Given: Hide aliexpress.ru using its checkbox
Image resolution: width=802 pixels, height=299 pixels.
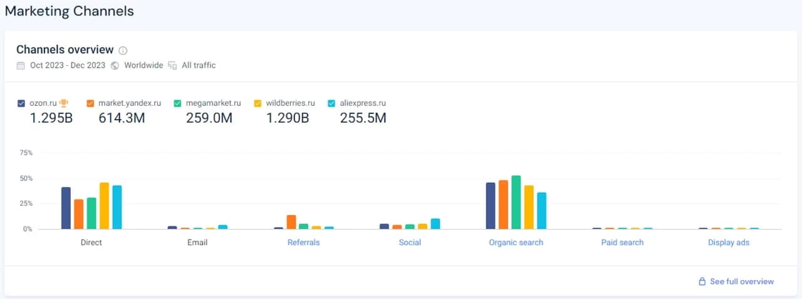Looking at the screenshot, I should tap(331, 103).
